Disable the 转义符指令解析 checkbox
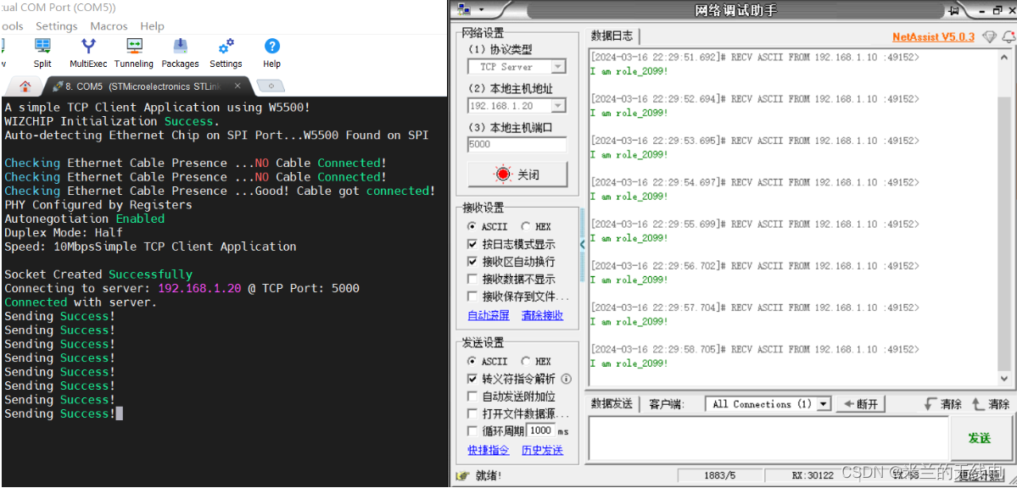 tap(472, 379)
